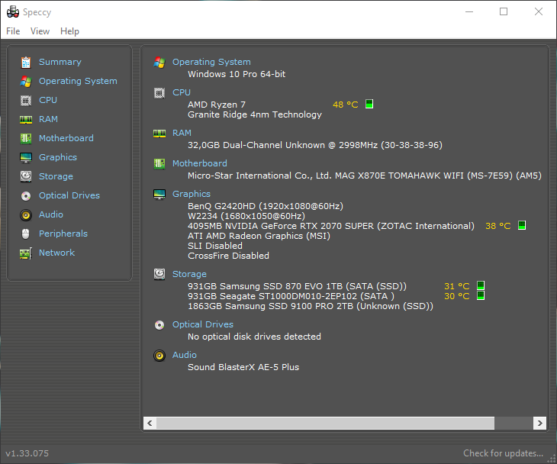Click the Motherboard icon in sidebar
557x464 pixels.
coord(26,139)
